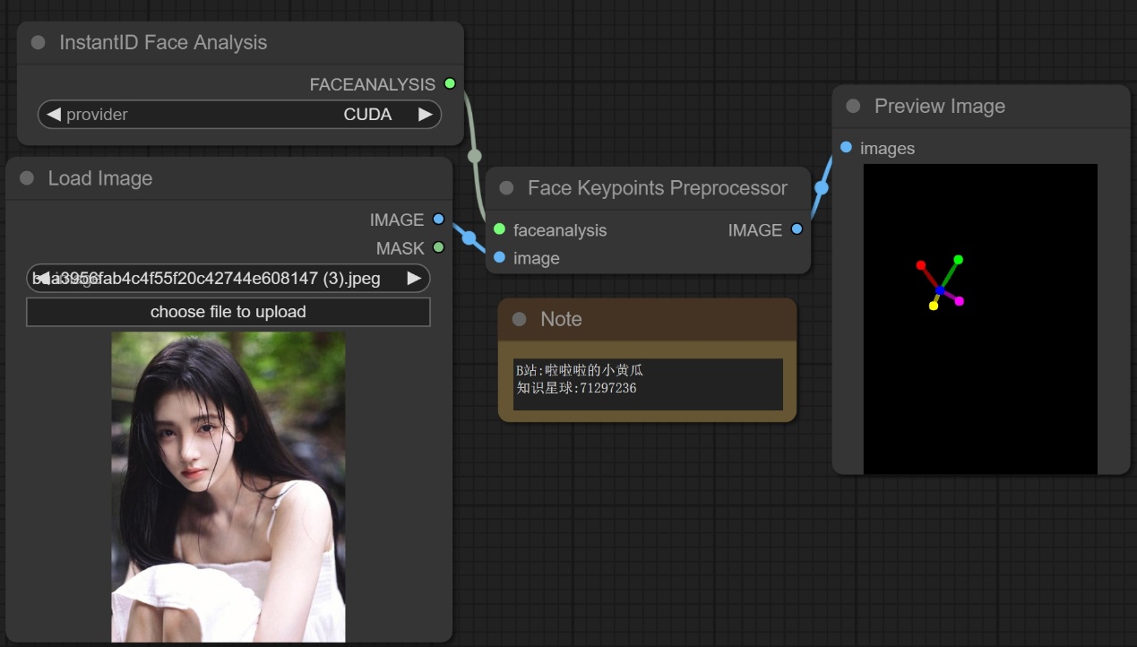Collapse the Preview Image node

[853, 106]
